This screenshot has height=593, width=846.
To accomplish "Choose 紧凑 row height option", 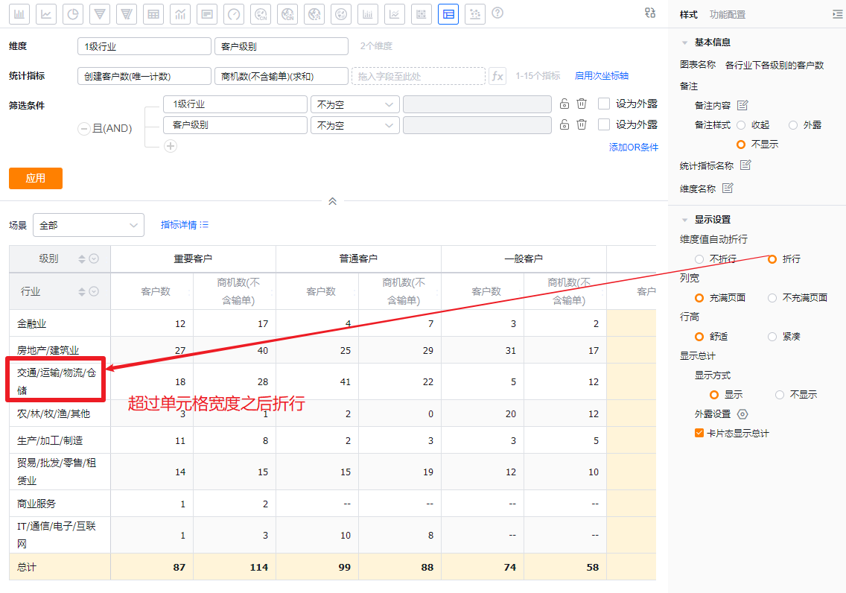I will [x=772, y=336].
